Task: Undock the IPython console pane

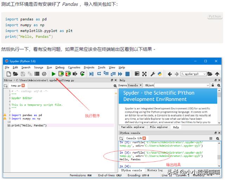Action: (x=216, y=133)
